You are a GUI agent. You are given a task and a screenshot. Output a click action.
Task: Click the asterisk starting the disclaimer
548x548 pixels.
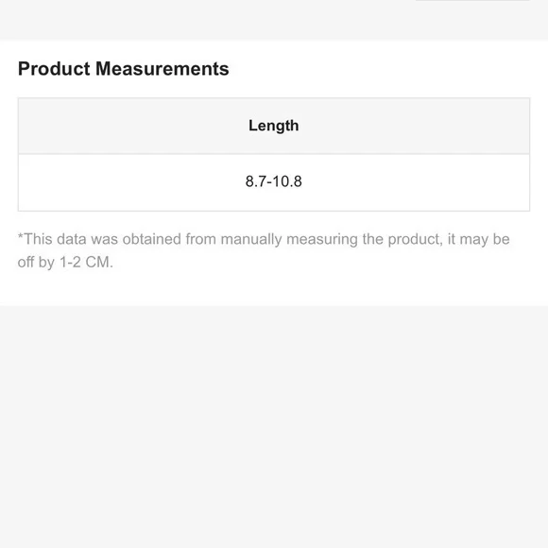20,236
